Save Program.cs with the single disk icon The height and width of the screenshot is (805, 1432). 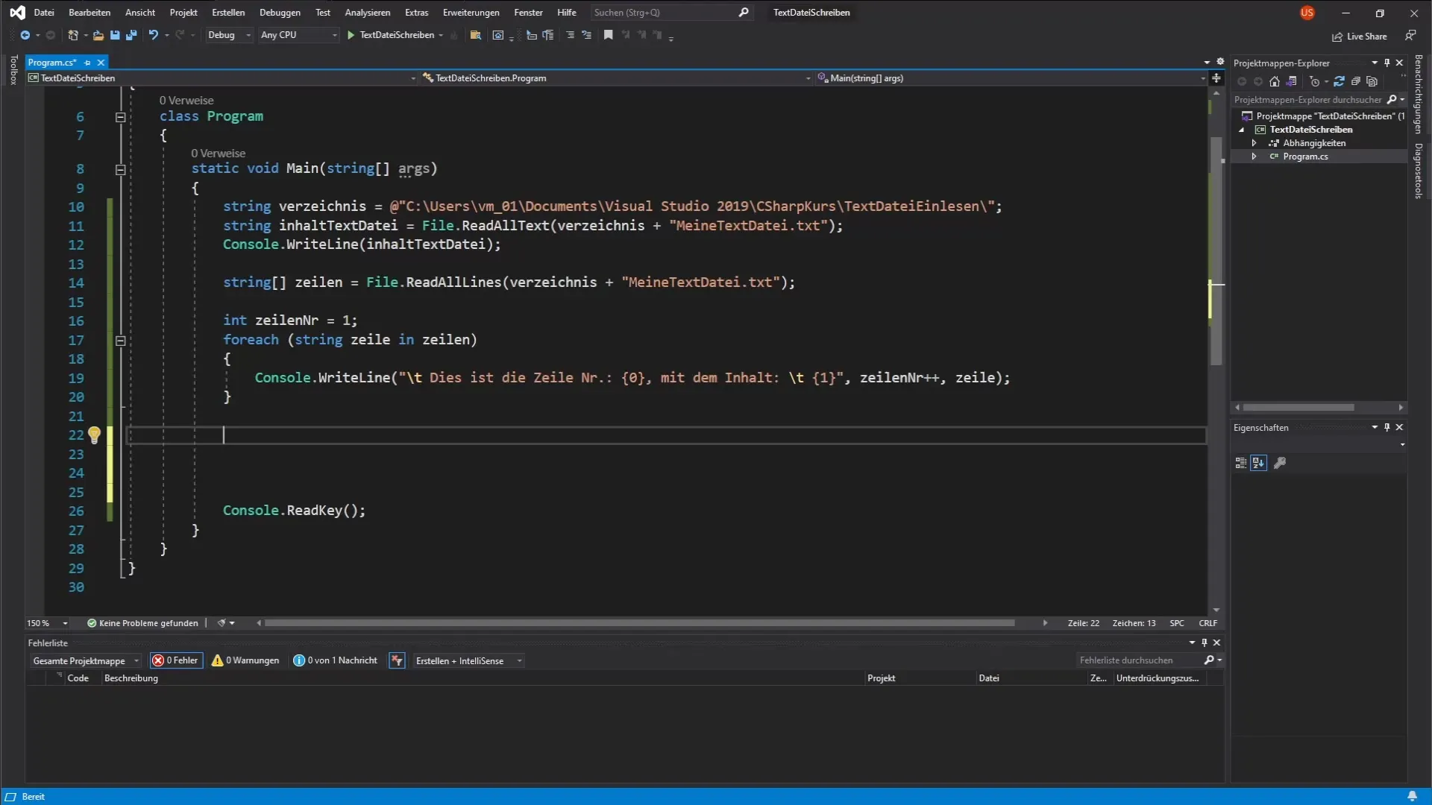(x=115, y=35)
